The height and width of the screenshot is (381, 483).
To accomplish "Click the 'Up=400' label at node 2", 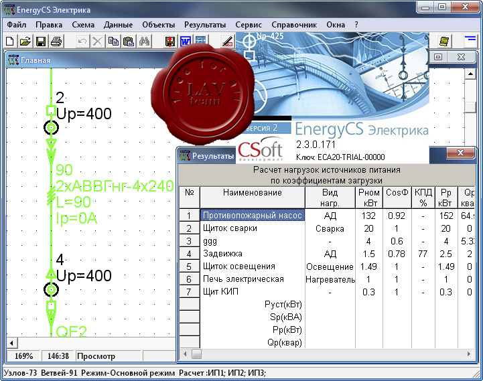I will pyautogui.click(x=84, y=114).
